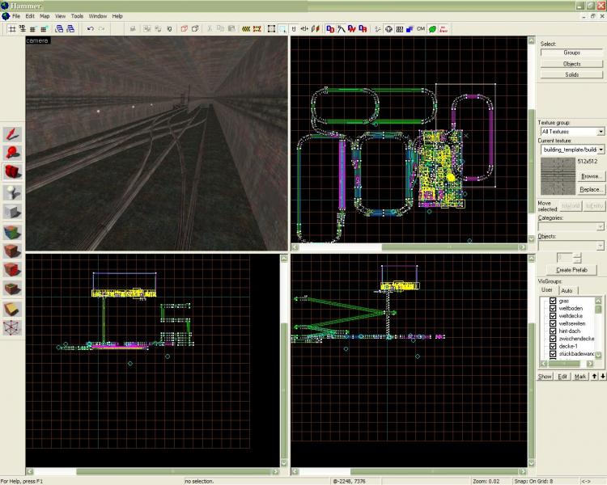Open the Categories combo box
The width and height of the screenshot is (607, 485).
601,226
